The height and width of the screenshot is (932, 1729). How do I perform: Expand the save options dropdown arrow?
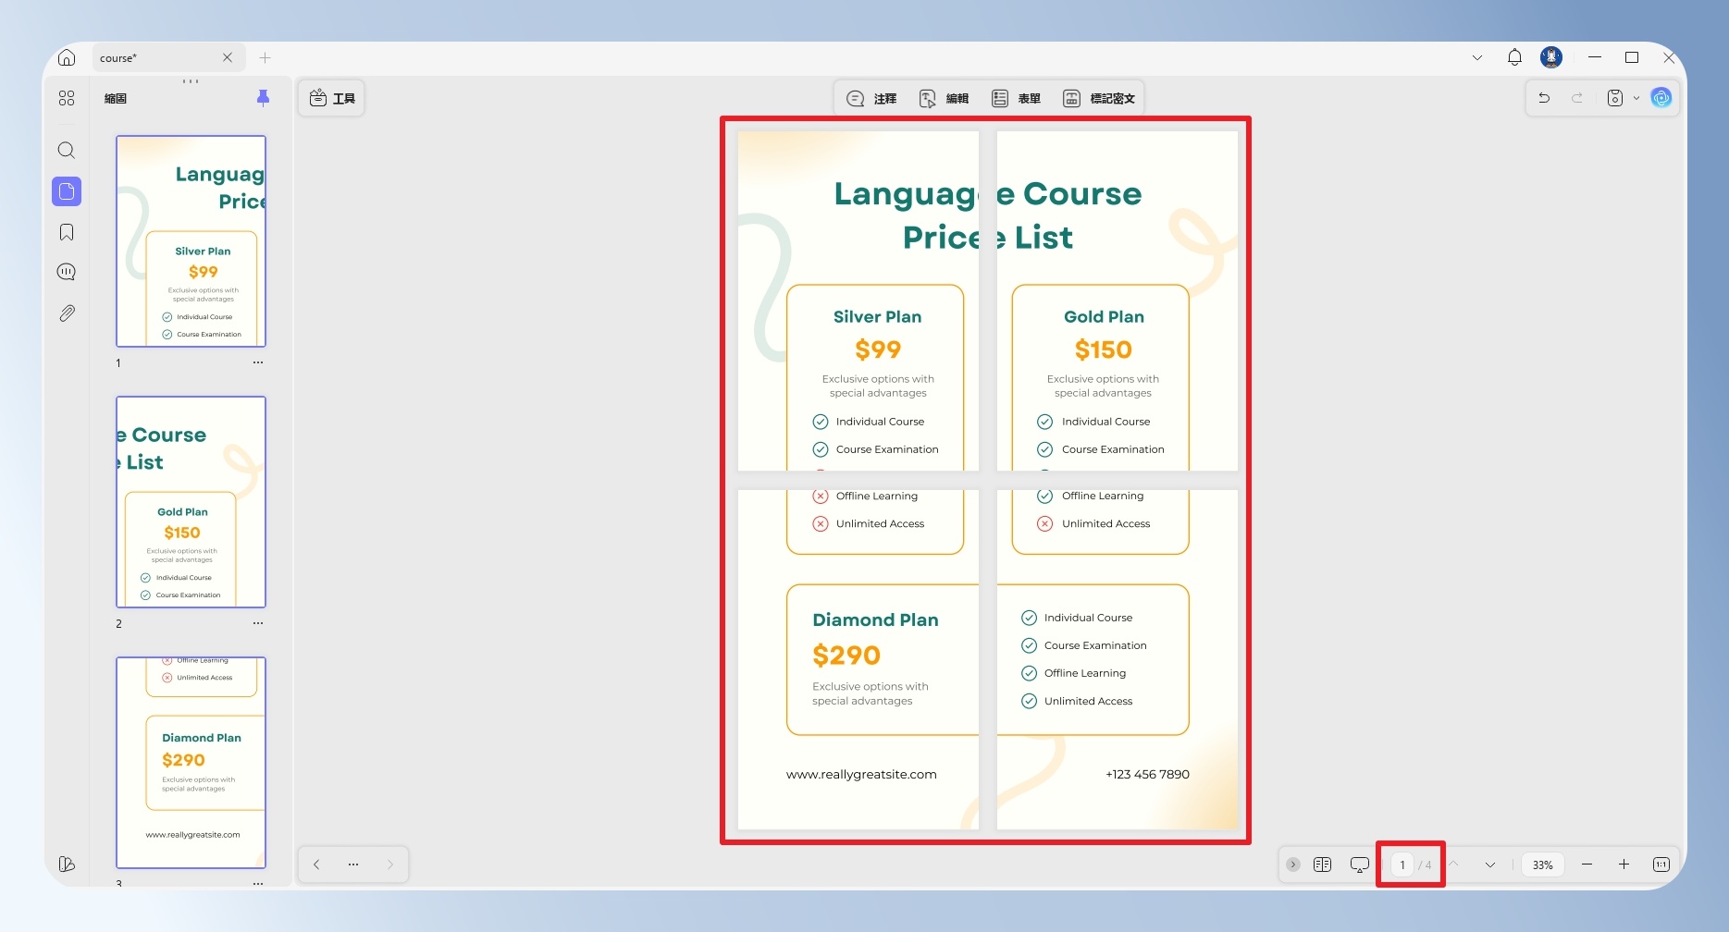click(1636, 98)
